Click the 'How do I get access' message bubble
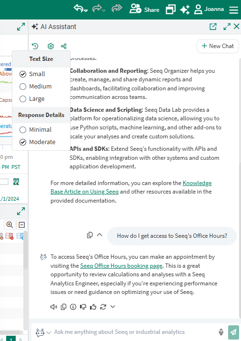241x341 pixels. point(172,236)
